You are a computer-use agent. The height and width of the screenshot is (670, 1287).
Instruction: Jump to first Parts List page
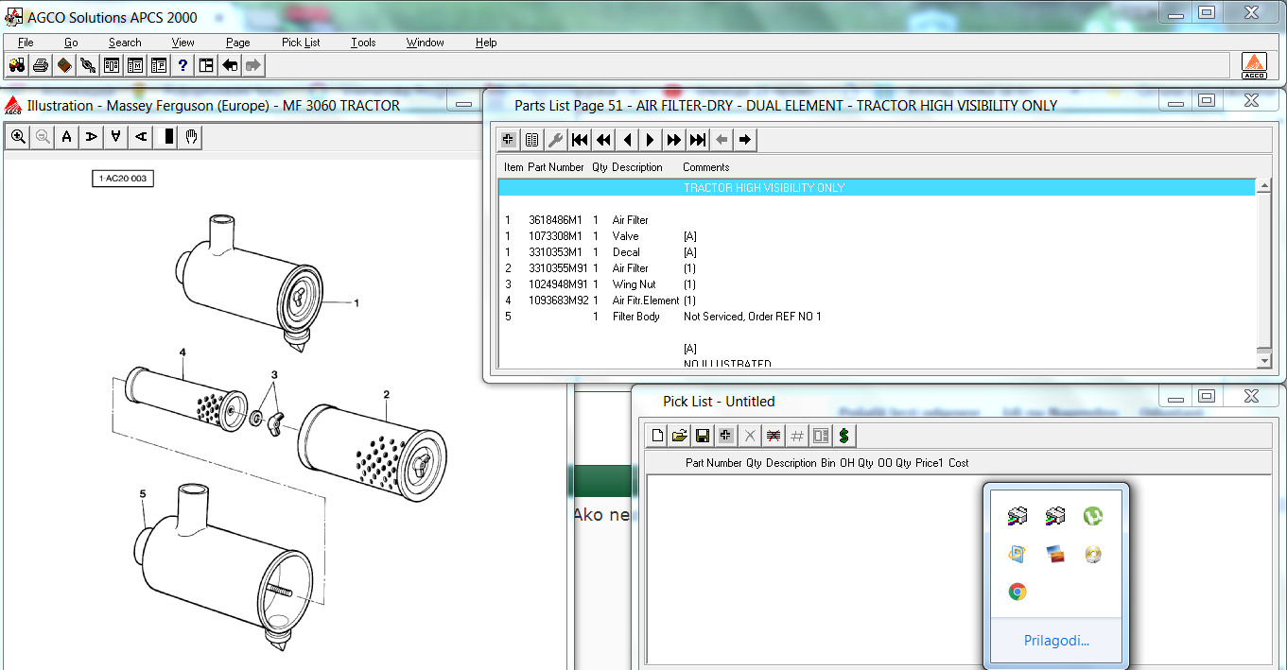point(580,140)
